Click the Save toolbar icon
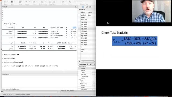This screenshot has height=97, width=172. [12, 2]
